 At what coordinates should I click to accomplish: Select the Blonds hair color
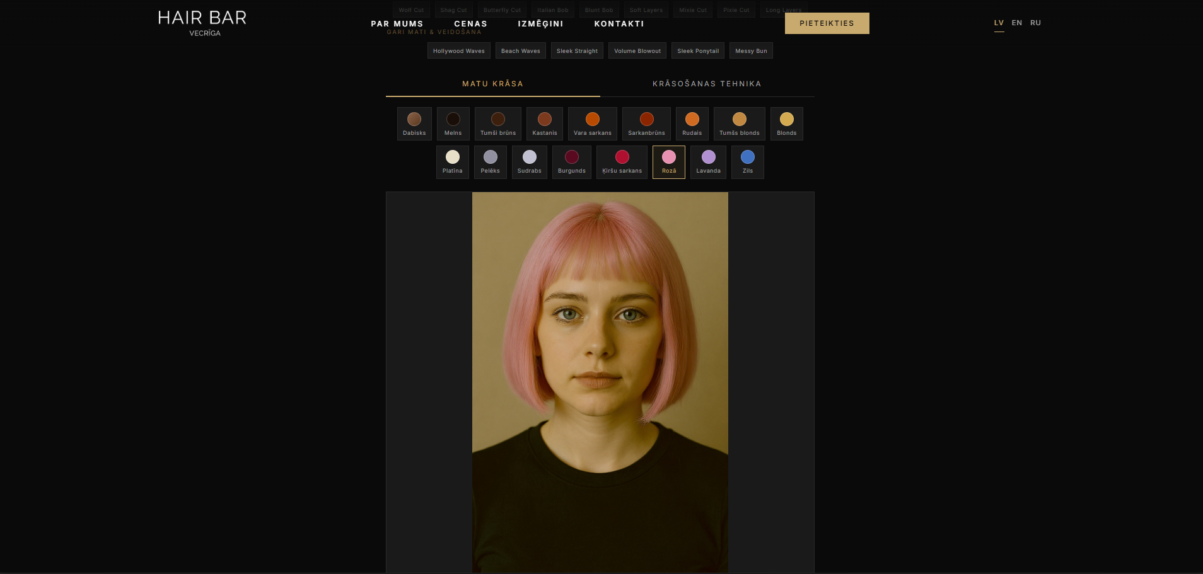point(787,123)
